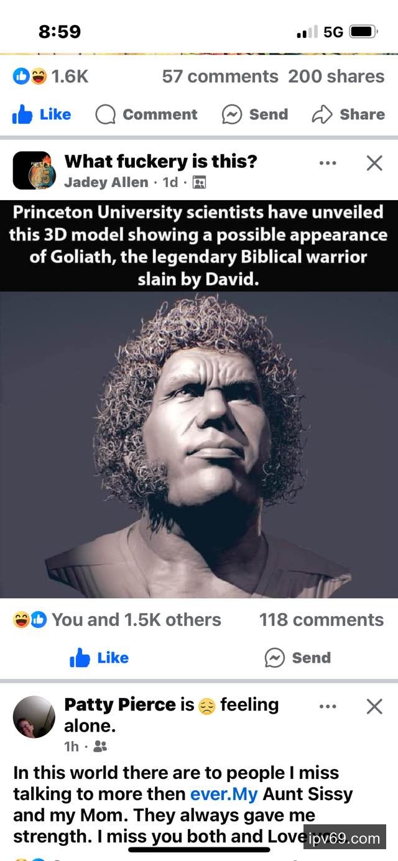The image size is (398, 861).
Task: Tap the Comment speech bubble icon
Action: 106,114
